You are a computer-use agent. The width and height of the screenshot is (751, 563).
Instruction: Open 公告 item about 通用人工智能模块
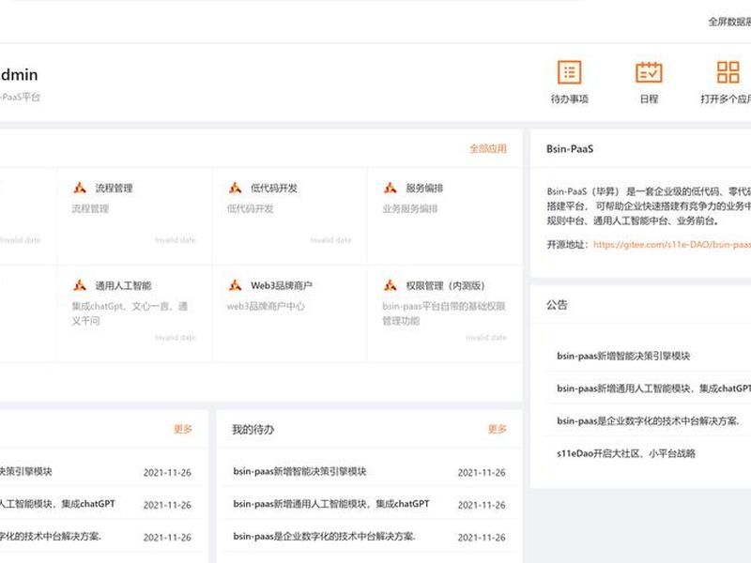pos(653,388)
